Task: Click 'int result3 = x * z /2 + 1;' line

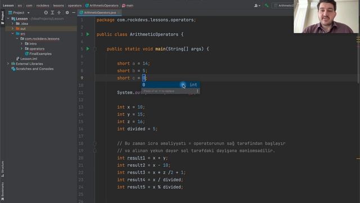Action: [x=151, y=173]
